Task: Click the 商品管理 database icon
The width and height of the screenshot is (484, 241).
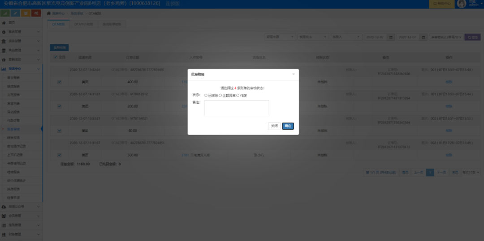Action: click(x=4, y=51)
